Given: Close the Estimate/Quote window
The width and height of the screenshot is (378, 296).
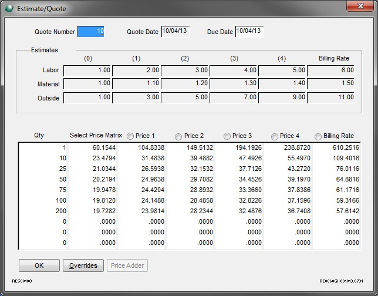Looking at the screenshot, I should [360, 6].
